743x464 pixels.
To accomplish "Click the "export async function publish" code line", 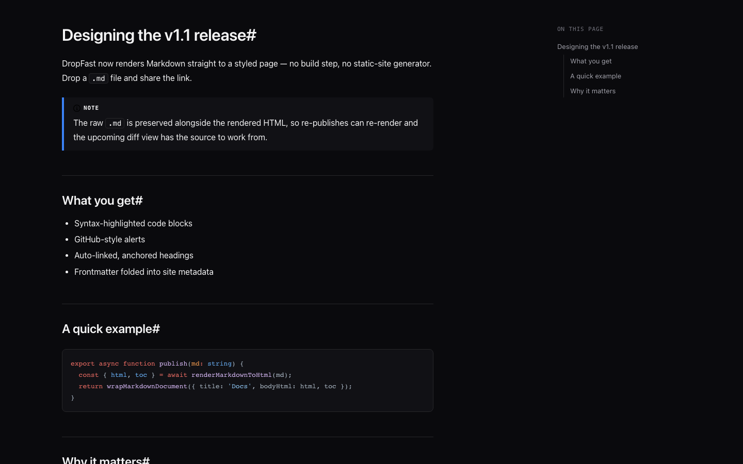I will tap(157, 363).
